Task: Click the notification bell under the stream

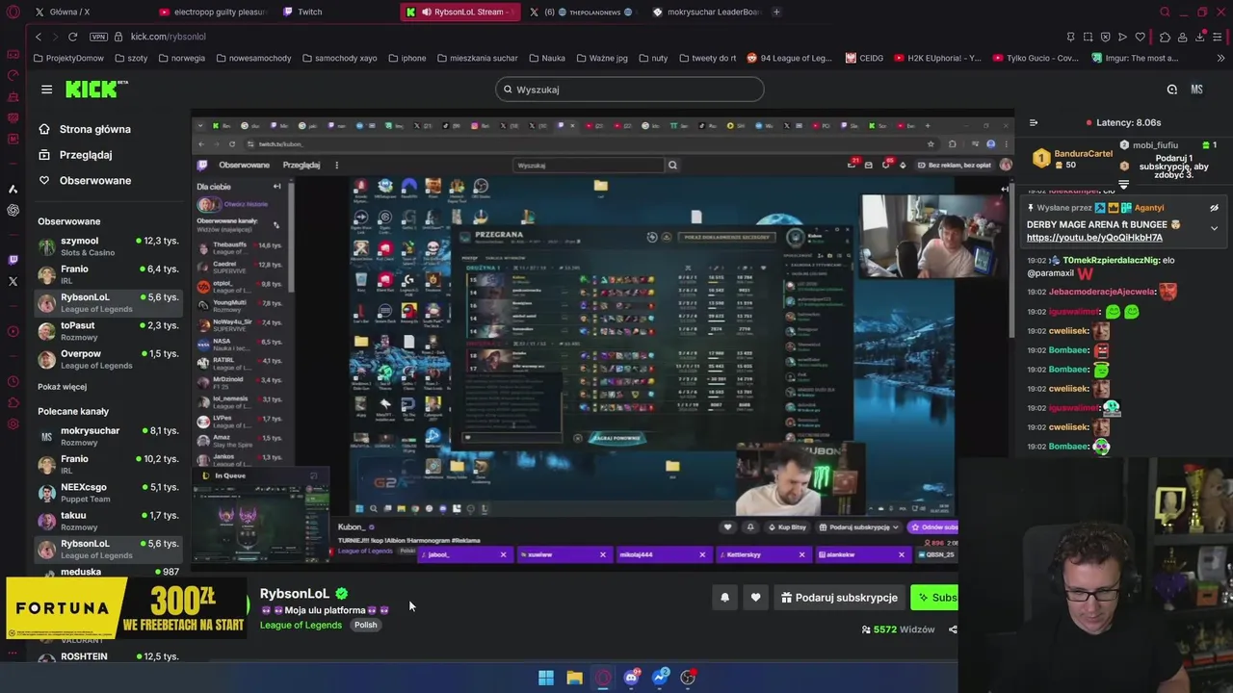Action: click(x=725, y=598)
